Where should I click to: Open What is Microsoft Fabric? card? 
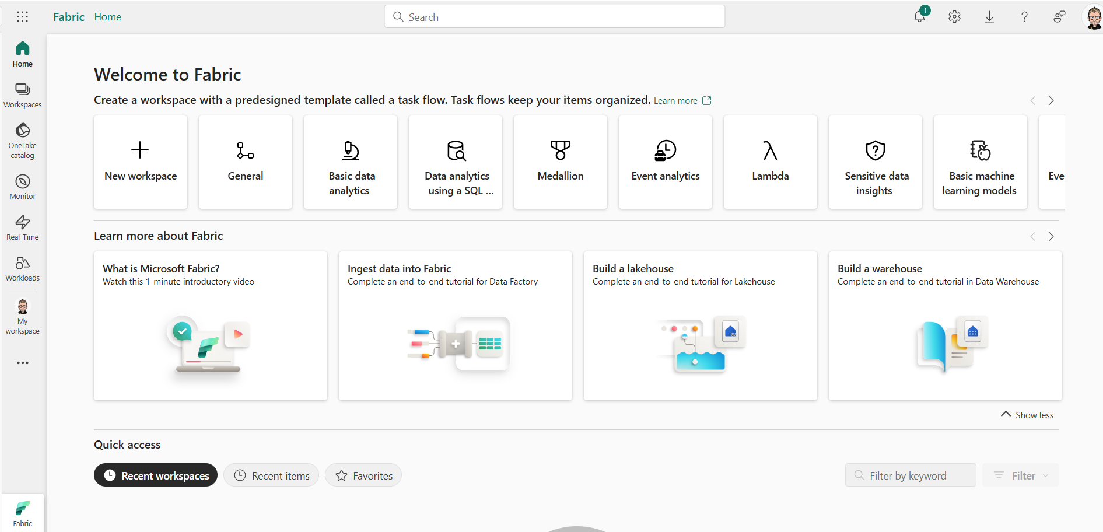211,325
